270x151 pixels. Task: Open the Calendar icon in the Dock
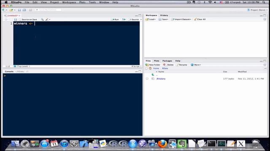click(x=54, y=143)
